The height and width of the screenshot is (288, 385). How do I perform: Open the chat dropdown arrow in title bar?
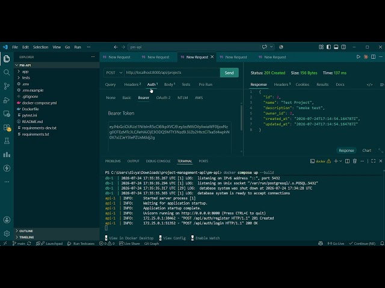271,47
